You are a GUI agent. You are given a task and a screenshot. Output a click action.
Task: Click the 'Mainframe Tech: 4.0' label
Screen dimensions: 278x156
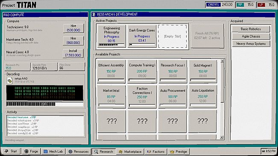pos(20,40)
